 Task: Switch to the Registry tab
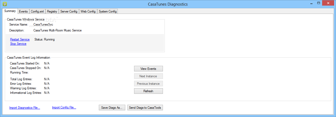[x=52, y=11]
